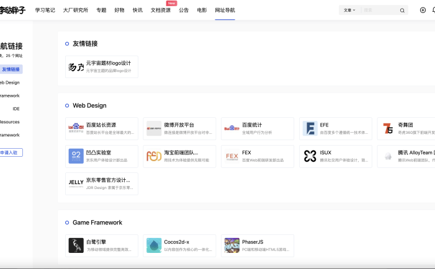Open the 元宇宙题材logo设计 logo icon
Screen dimensions: 435x269
click(x=76, y=67)
